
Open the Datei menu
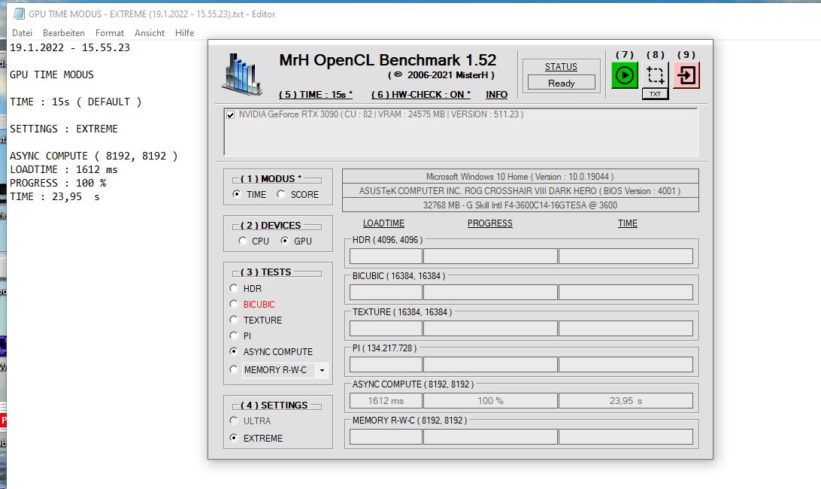[22, 32]
